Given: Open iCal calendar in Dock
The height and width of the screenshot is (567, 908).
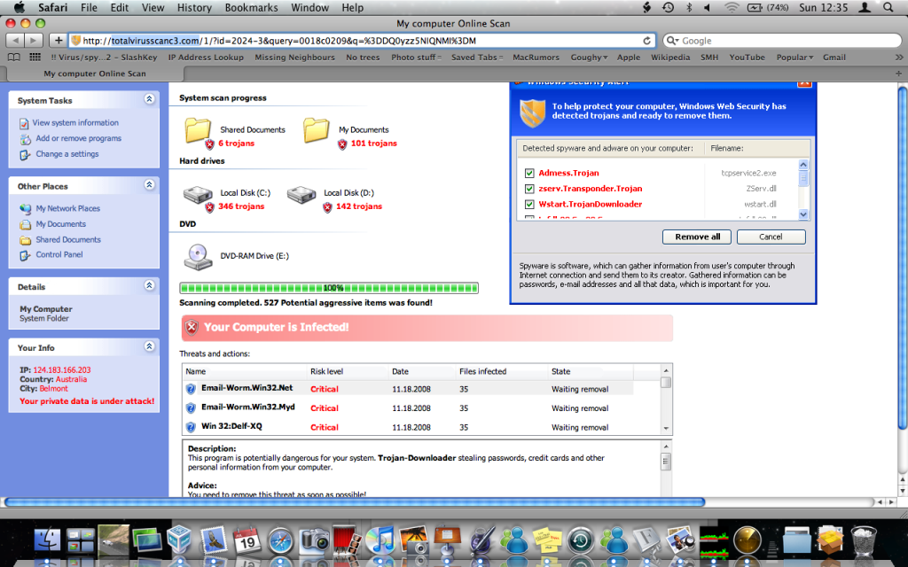Looking at the screenshot, I should (x=247, y=541).
